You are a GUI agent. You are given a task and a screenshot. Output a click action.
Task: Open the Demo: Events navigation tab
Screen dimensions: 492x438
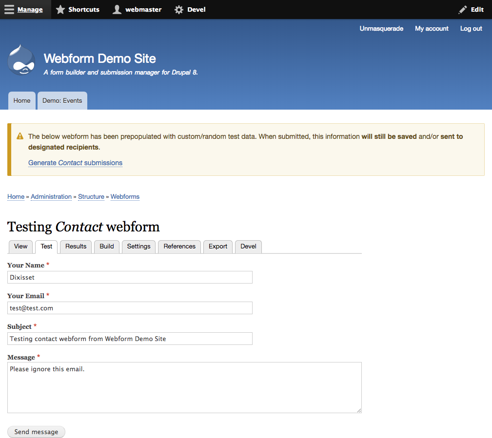62,101
